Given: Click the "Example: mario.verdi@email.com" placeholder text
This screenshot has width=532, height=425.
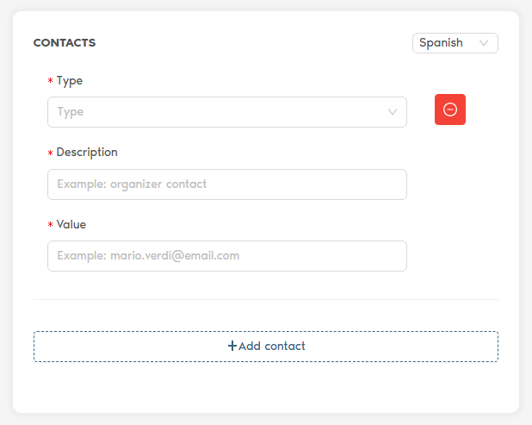Looking at the screenshot, I should point(148,256).
